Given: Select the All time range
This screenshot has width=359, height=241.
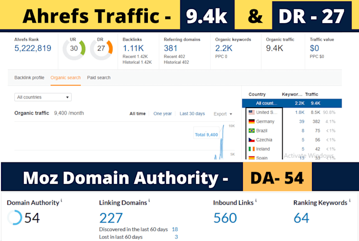Looking at the screenshot, I should (x=137, y=113).
